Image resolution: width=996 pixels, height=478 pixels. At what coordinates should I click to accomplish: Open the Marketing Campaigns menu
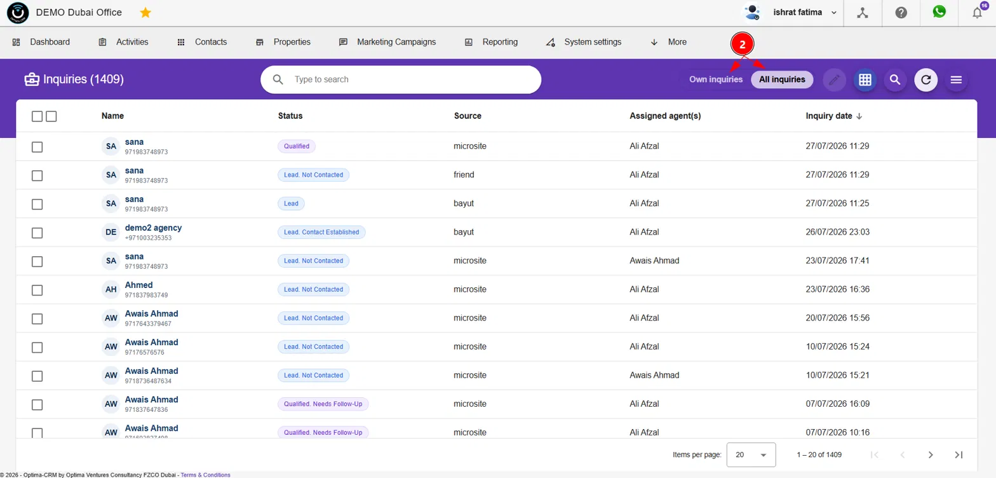point(387,42)
